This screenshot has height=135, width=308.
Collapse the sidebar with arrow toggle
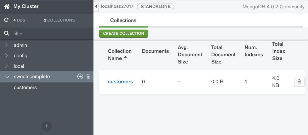[96, 6]
